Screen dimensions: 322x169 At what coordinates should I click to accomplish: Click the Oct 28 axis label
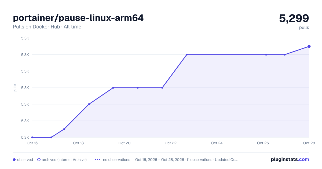click(x=309, y=143)
